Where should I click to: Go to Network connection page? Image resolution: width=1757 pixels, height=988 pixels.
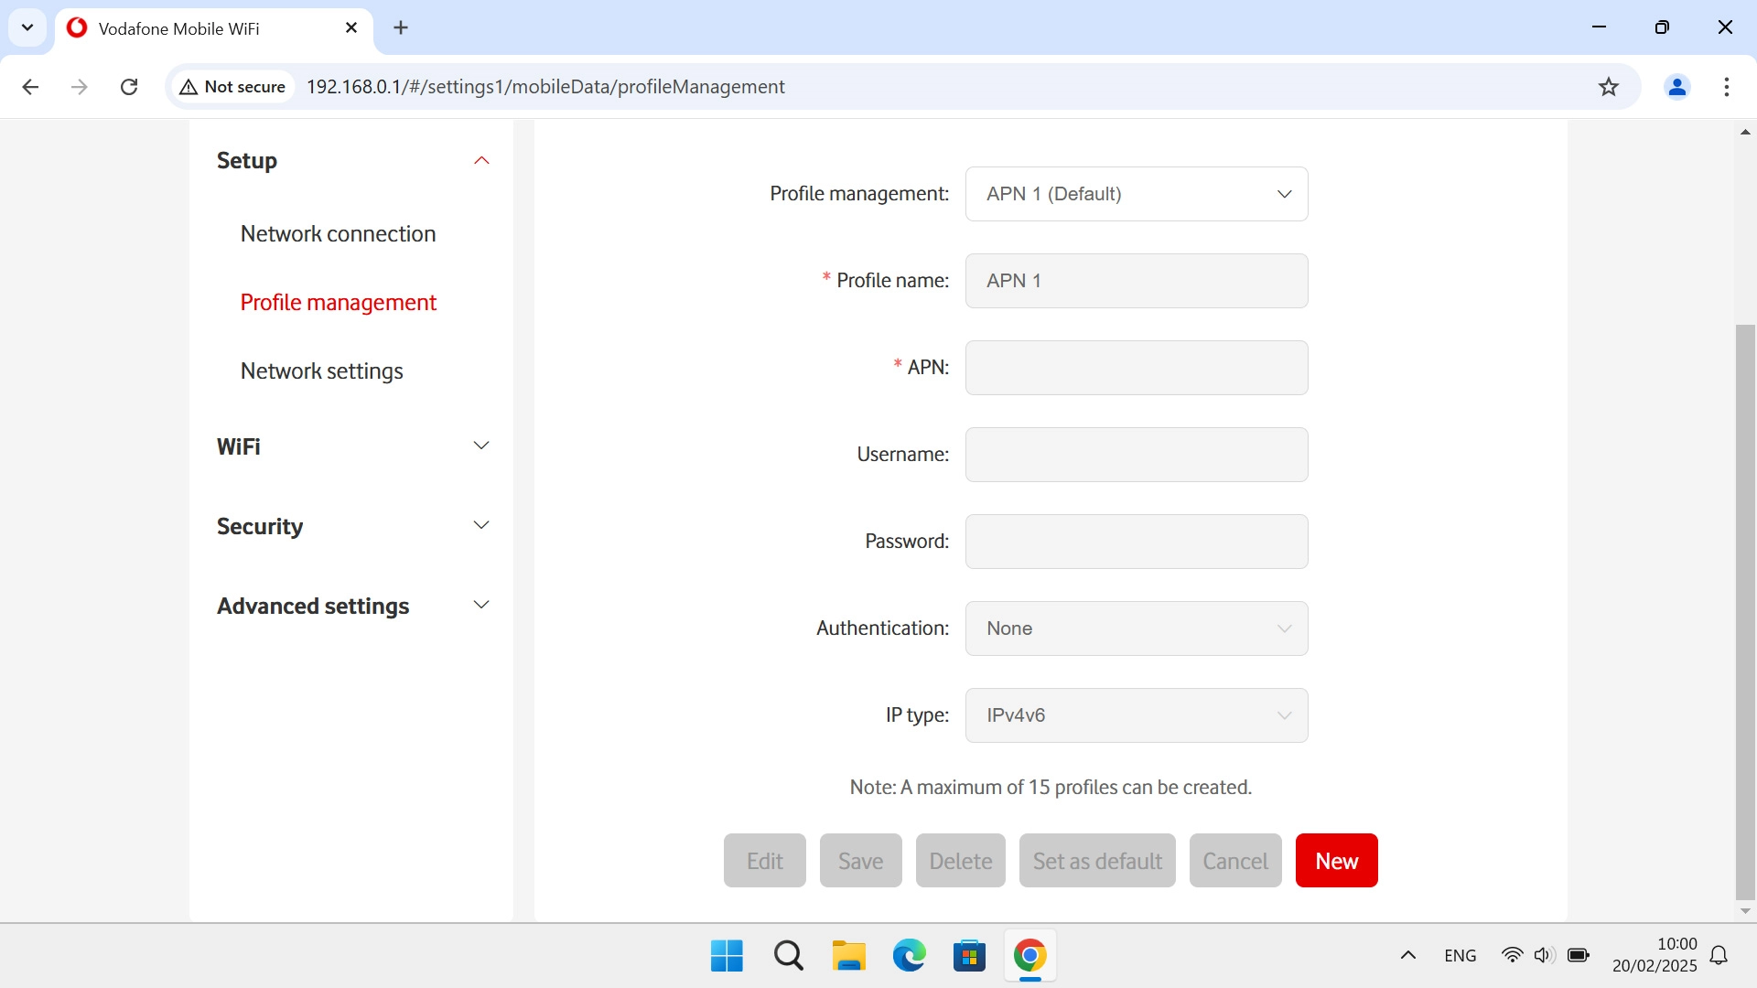[338, 234]
